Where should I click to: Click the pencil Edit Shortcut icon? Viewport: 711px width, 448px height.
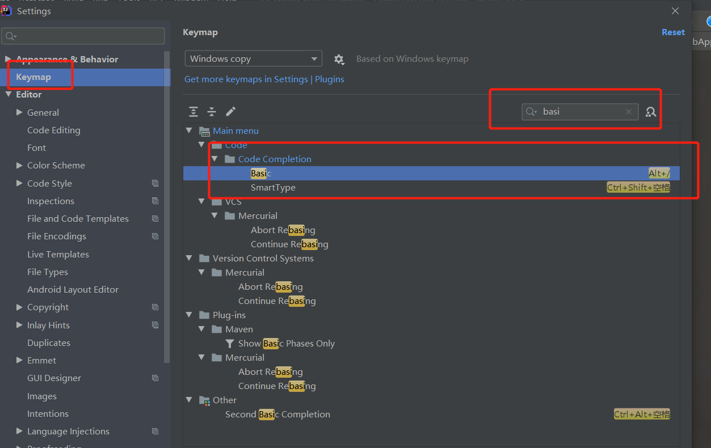point(230,112)
